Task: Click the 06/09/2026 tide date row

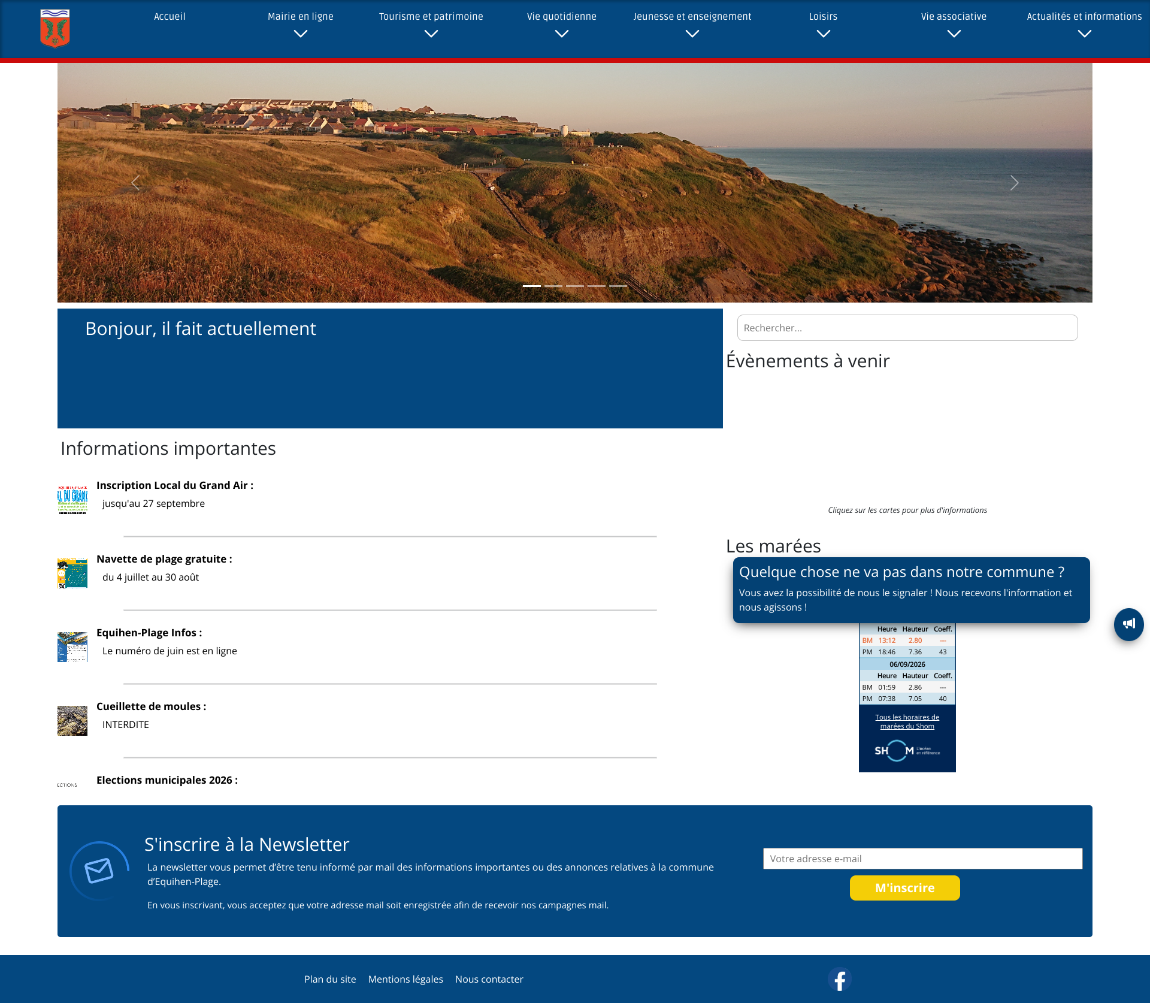Action: pyautogui.click(x=907, y=664)
